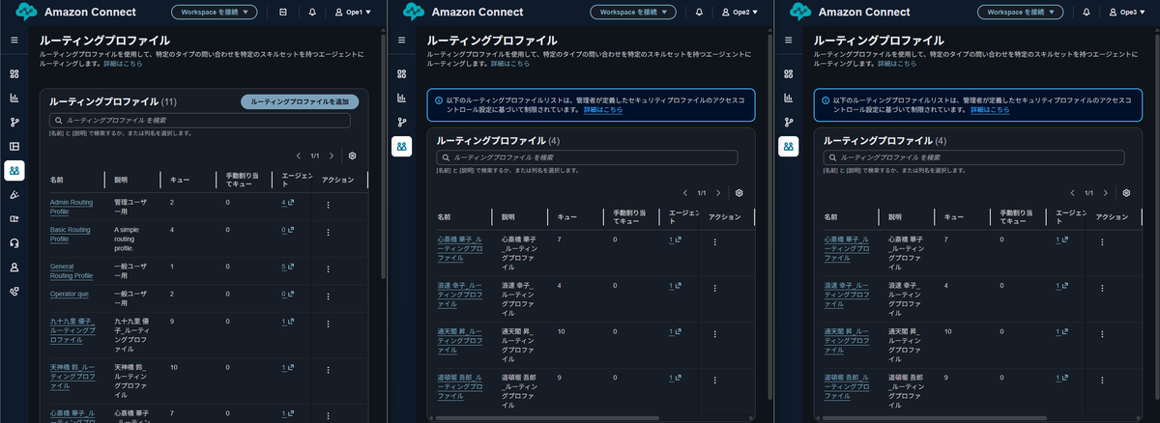Open the Basic Routing Profile link

(x=72, y=234)
